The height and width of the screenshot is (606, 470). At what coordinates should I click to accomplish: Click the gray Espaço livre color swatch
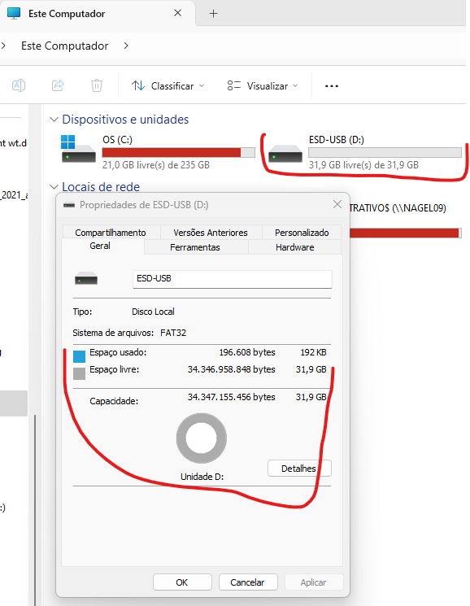tap(79, 373)
